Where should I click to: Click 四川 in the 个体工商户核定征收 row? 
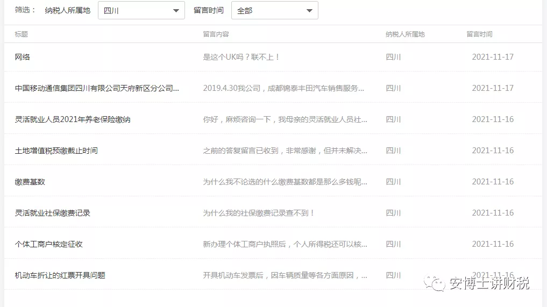pyautogui.click(x=393, y=244)
